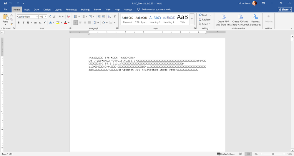Open the font name dropdown
294x156 pixels.
point(37,17)
